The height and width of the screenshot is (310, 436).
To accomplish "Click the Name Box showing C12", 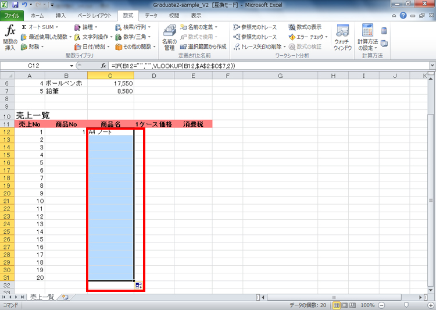I will pyautogui.click(x=34, y=66).
